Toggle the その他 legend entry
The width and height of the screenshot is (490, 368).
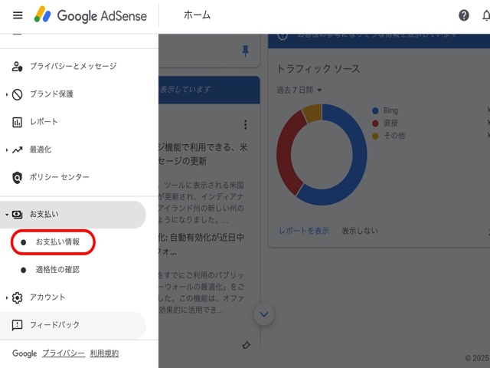pyautogui.click(x=392, y=136)
